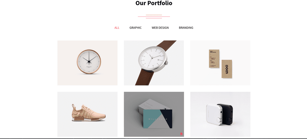Screen dimensions: 307x139
Task: Click the upper kraft business card
Action: point(214,59)
